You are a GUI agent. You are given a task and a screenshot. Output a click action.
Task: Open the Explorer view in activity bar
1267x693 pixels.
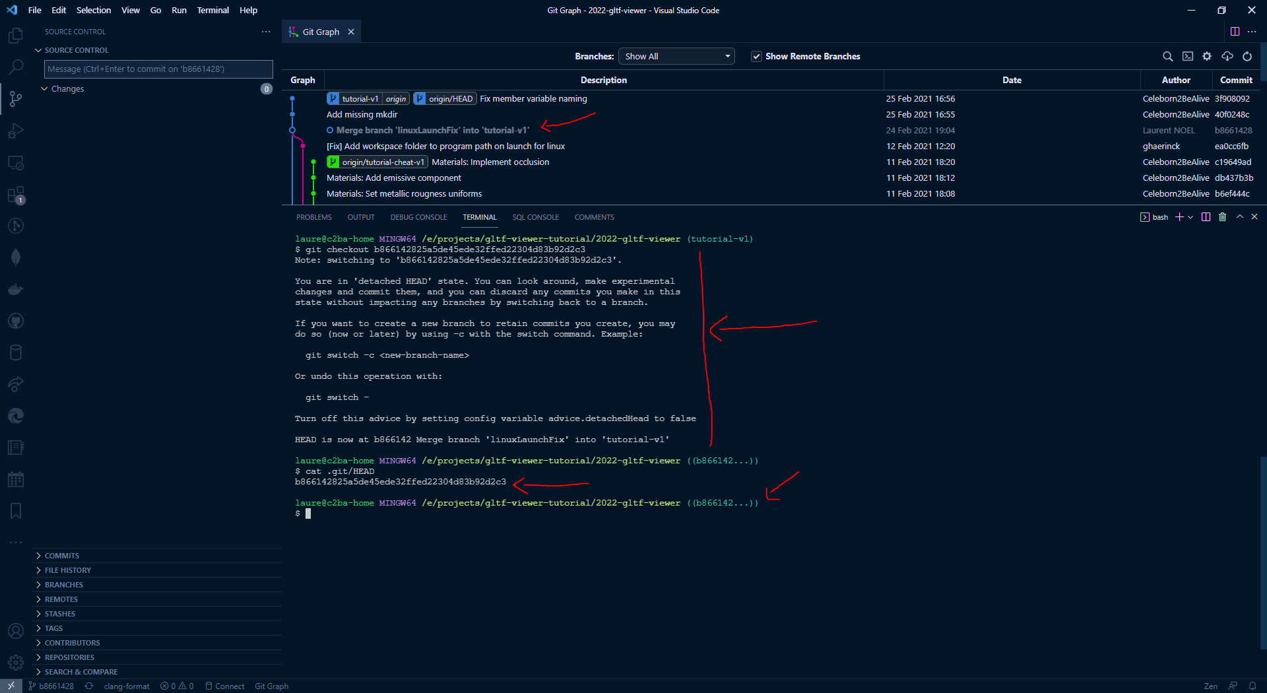coord(16,36)
